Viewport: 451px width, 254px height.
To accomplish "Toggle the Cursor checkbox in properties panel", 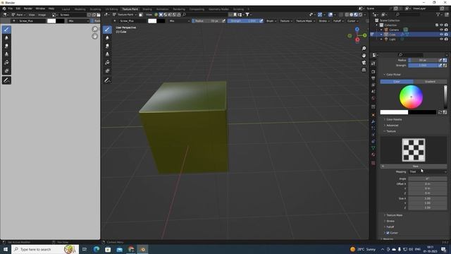I will tap(388, 233).
